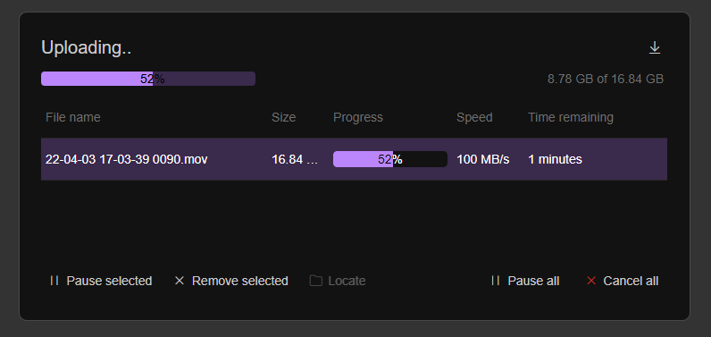Click the X icon beside Remove selected
This screenshot has height=337, width=711.
180,281
